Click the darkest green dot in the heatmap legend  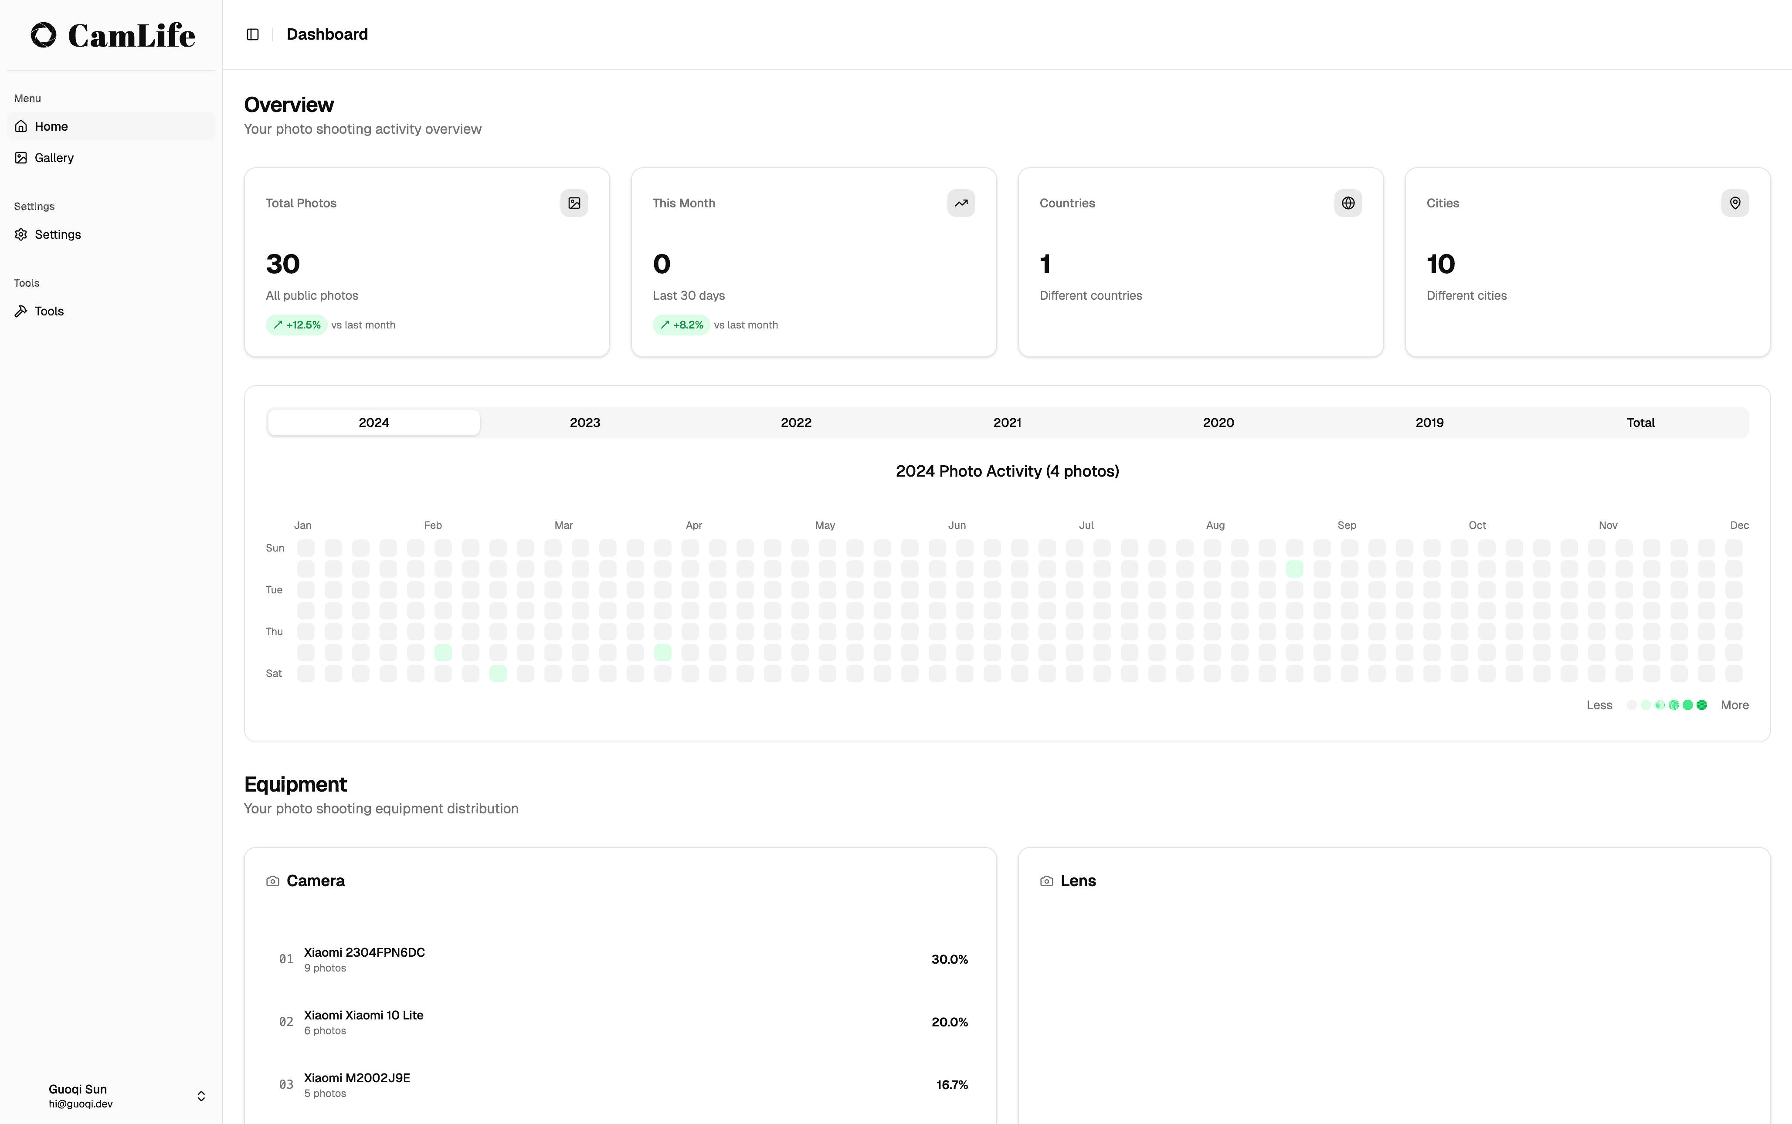pos(1703,705)
